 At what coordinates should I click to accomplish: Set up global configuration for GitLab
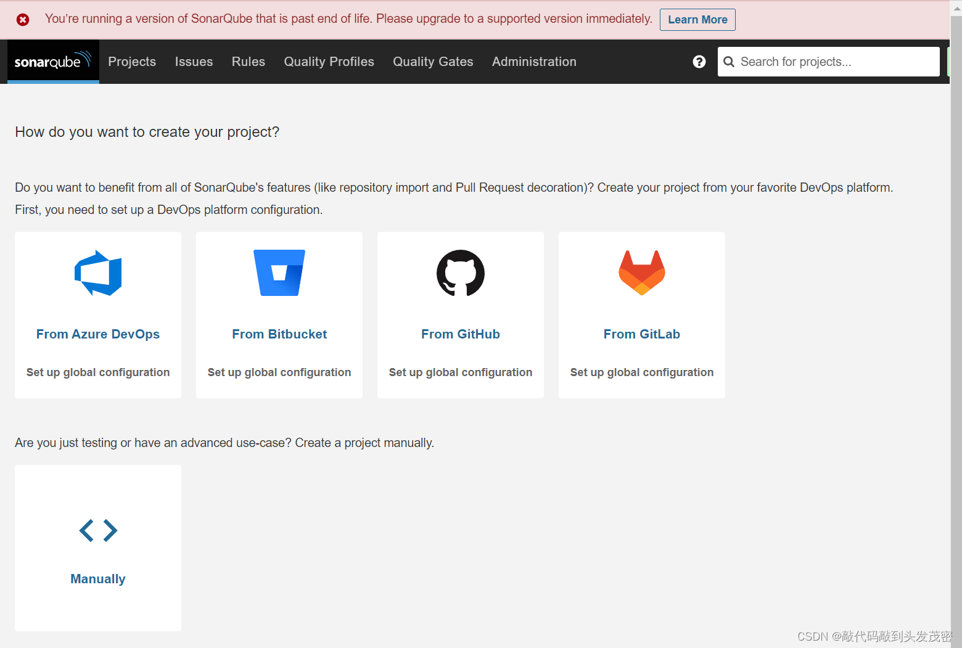(x=642, y=372)
